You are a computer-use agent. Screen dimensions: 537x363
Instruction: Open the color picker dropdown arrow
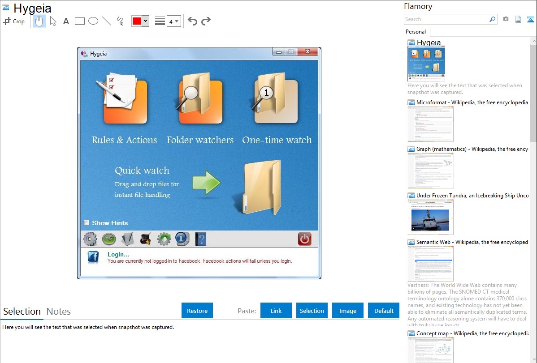tap(145, 21)
